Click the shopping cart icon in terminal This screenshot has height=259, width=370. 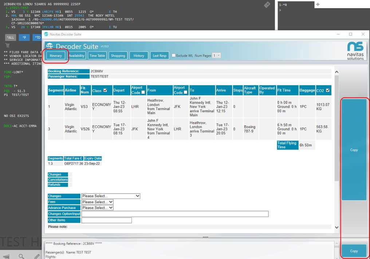[x=7, y=45]
